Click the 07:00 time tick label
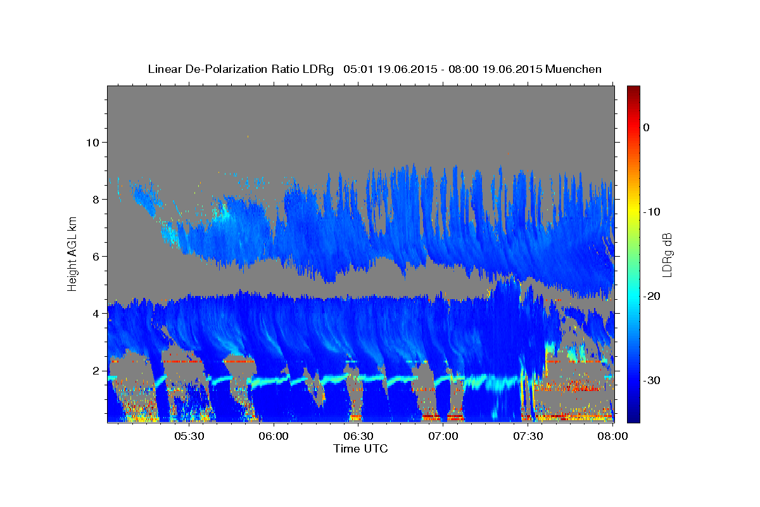This screenshot has width=760, height=507. pyautogui.click(x=443, y=436)
